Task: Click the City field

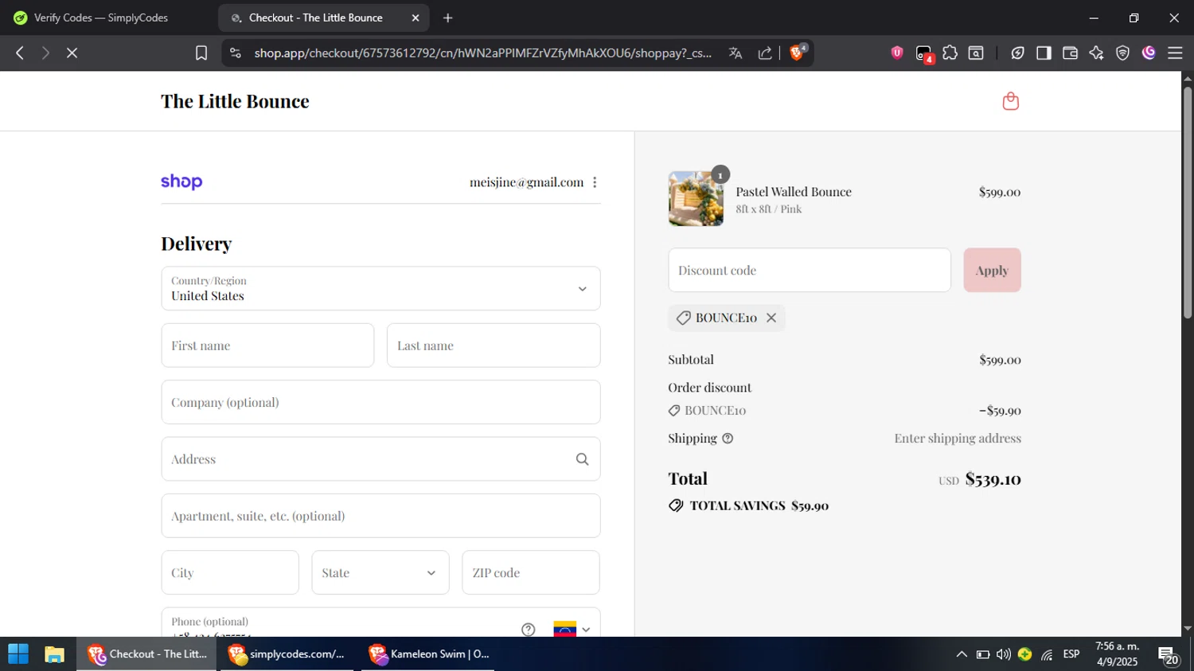Action: tap(230, 572)
